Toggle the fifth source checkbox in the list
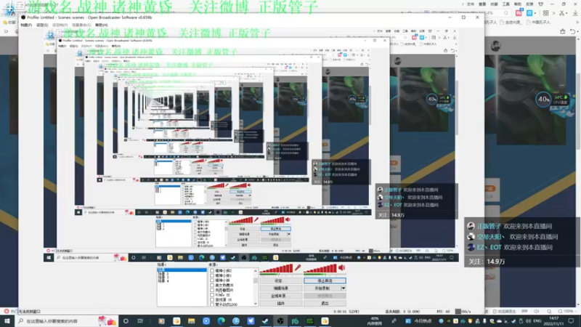Screen dimensions: 581x327 tap(212, 290)
